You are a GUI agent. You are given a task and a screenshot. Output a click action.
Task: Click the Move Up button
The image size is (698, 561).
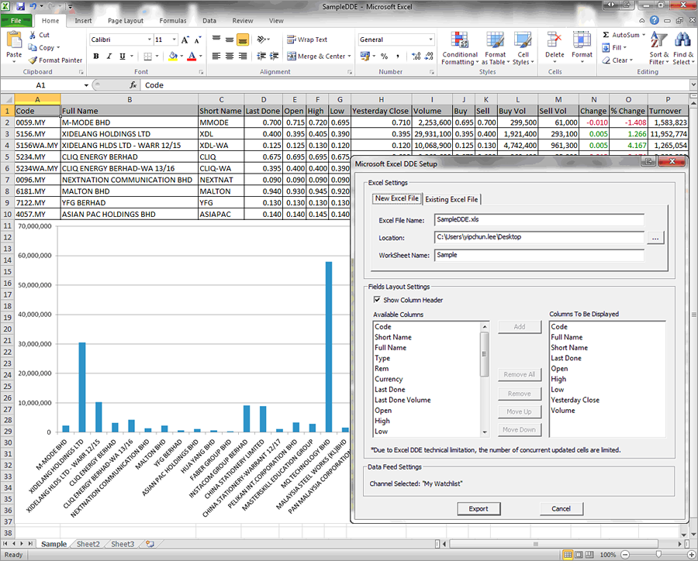click(x=520, y=411)
